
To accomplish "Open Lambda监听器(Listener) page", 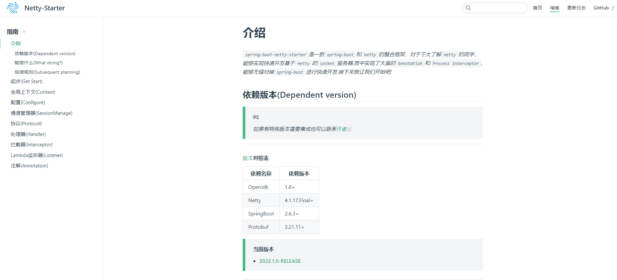I will pyautogui.click(x=37, y=155).
